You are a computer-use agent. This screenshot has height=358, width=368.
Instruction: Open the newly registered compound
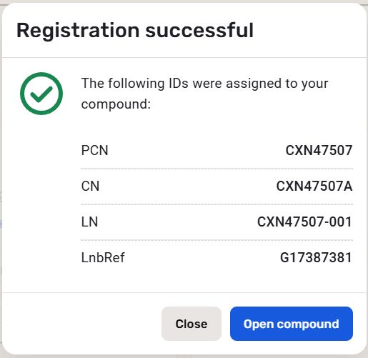click(292, 324)
